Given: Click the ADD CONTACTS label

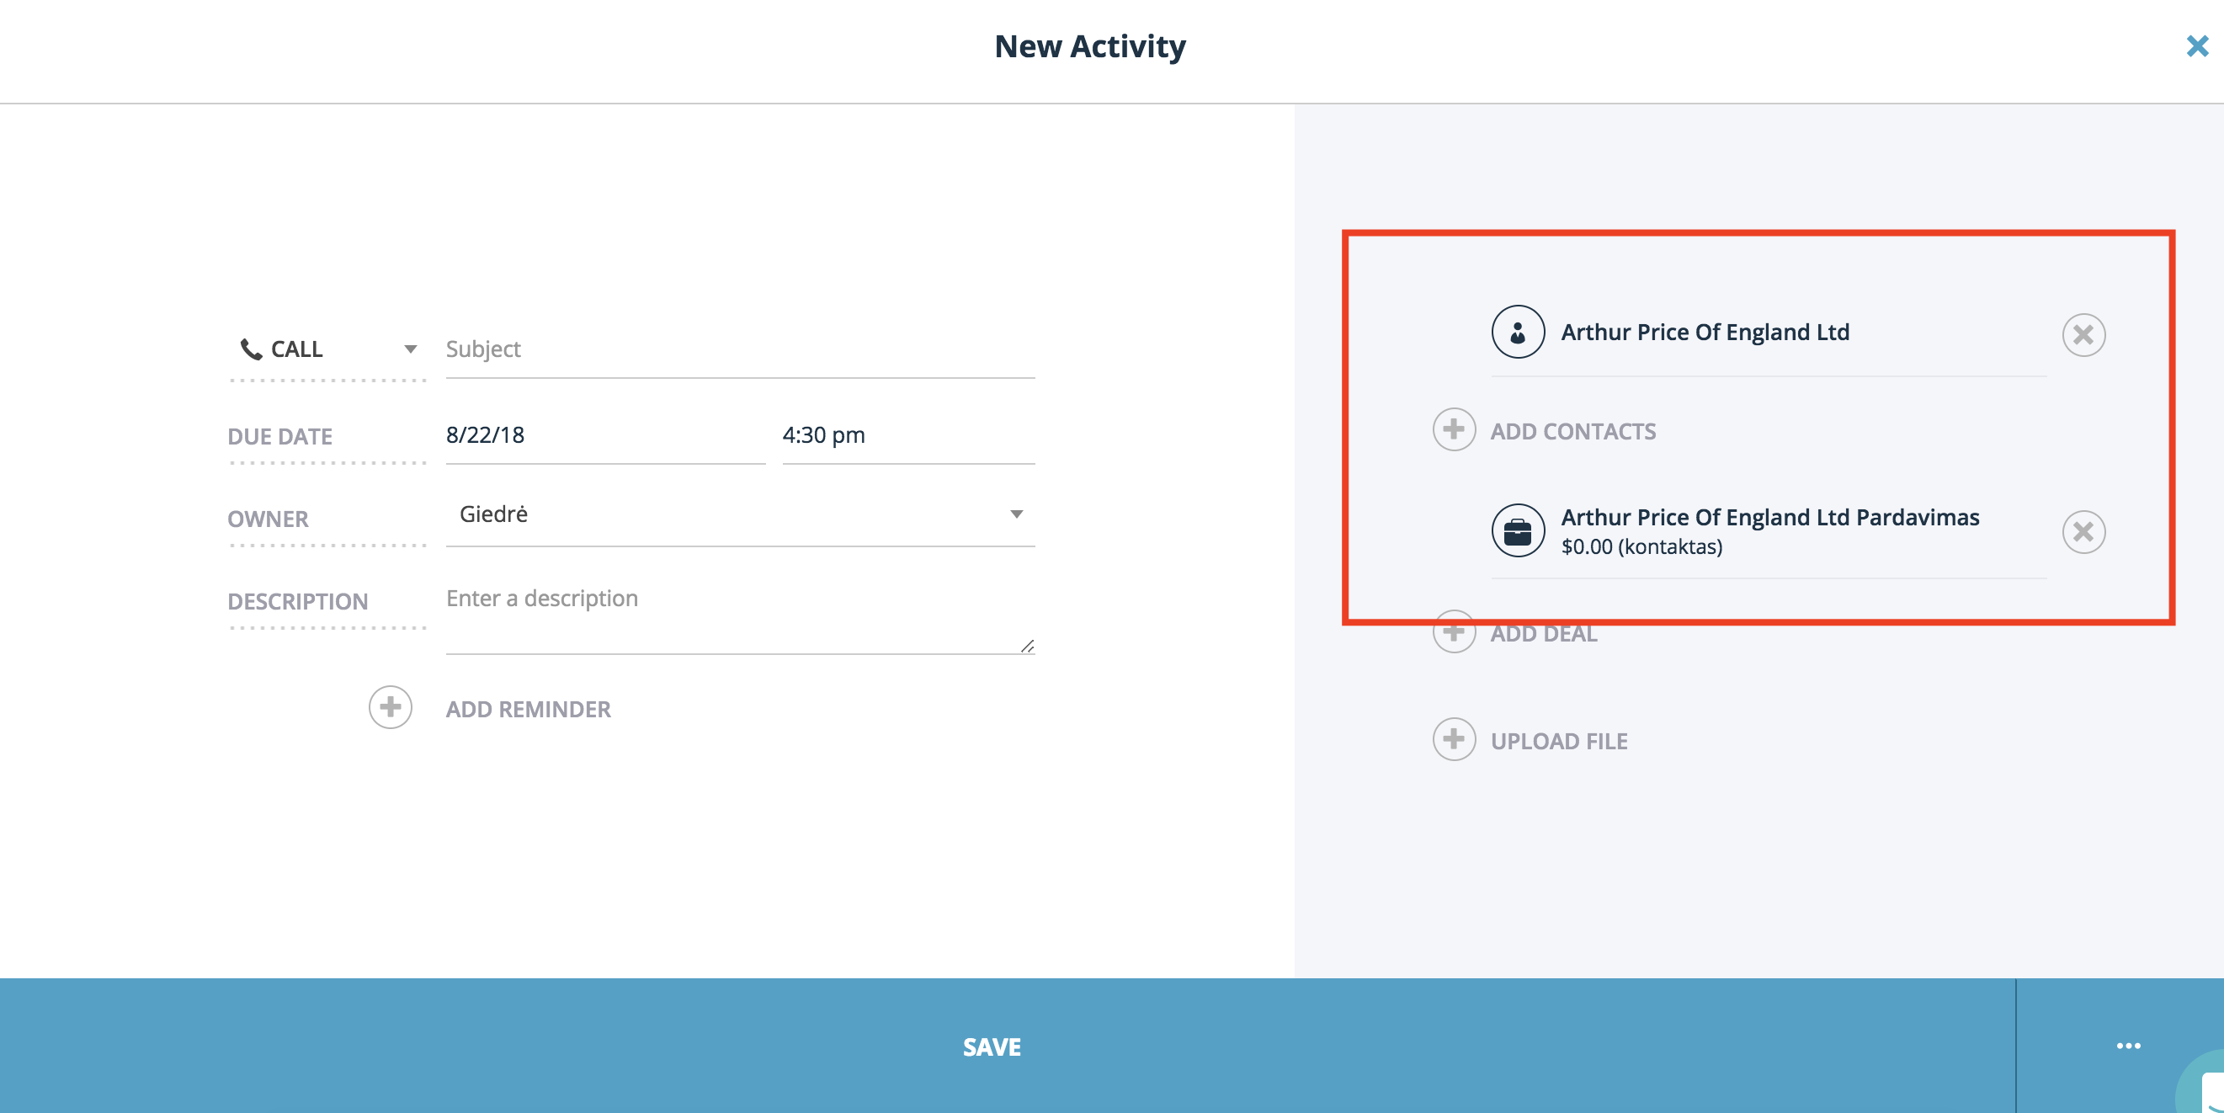Looking at the screenshot, I should pyautogui.click(x=1573, y=432).
